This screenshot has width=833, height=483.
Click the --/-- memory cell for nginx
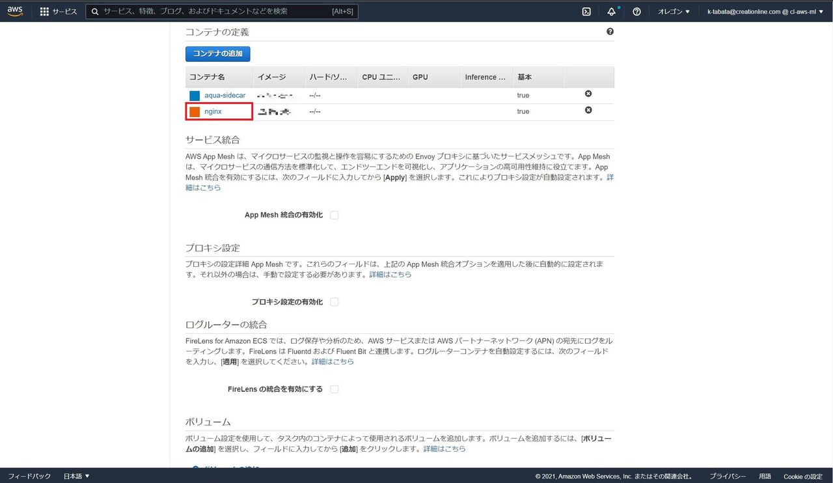pos(315,111)
